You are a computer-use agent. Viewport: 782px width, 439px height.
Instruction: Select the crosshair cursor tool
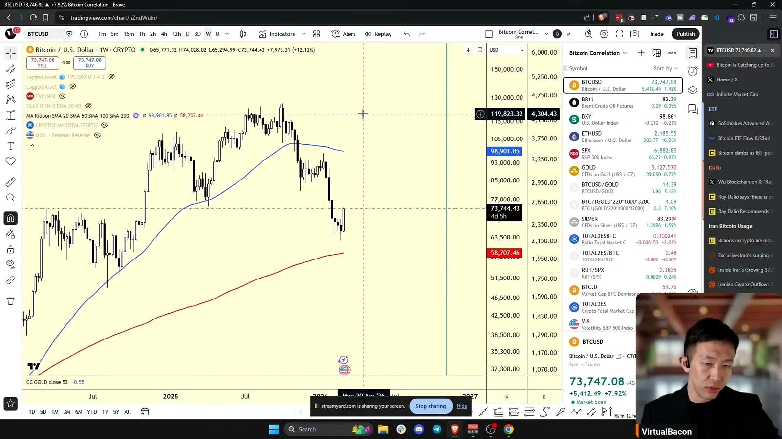pyautogui.click(x=11, y=53)
